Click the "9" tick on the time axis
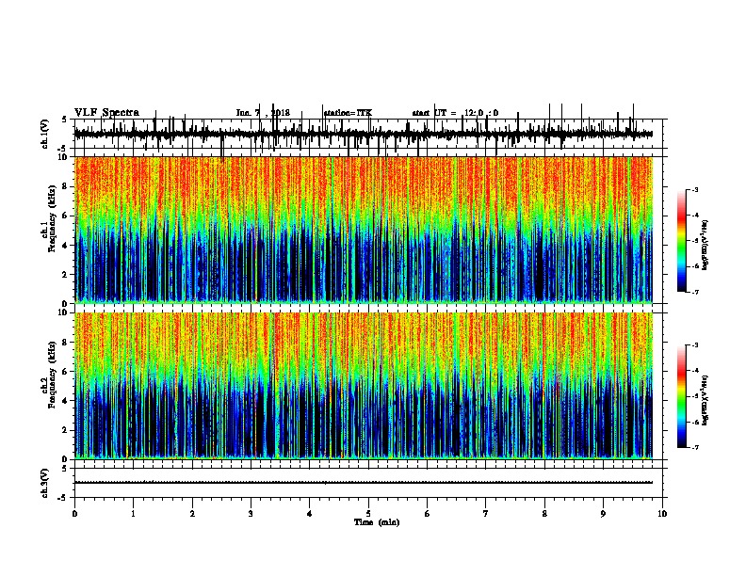 pyautogui.click(x=603, y=514)
